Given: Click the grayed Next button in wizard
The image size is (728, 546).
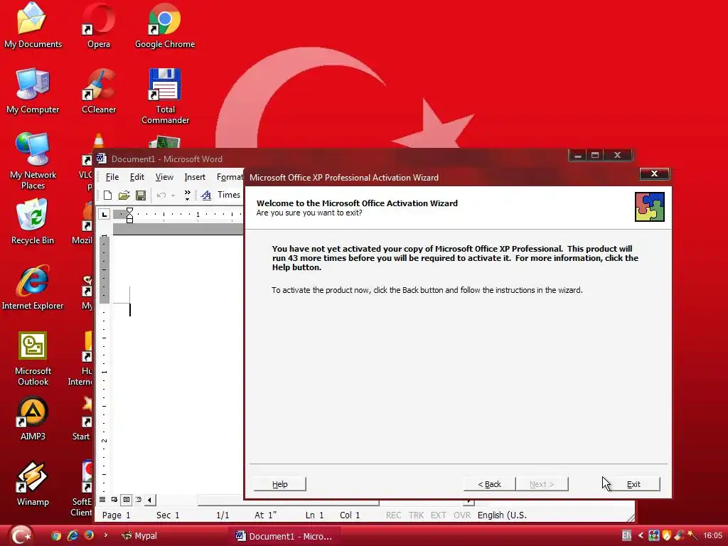Looking at the screenshot, I should [542, 484].
